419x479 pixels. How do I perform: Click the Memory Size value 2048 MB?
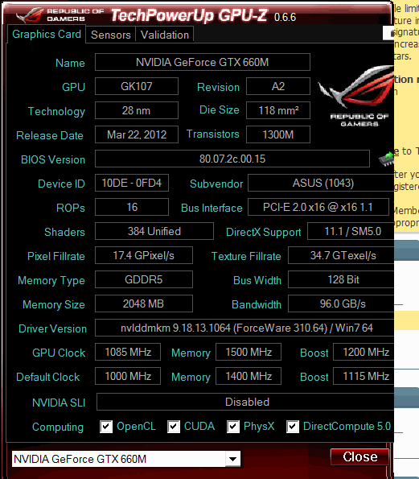coord(144,304)
